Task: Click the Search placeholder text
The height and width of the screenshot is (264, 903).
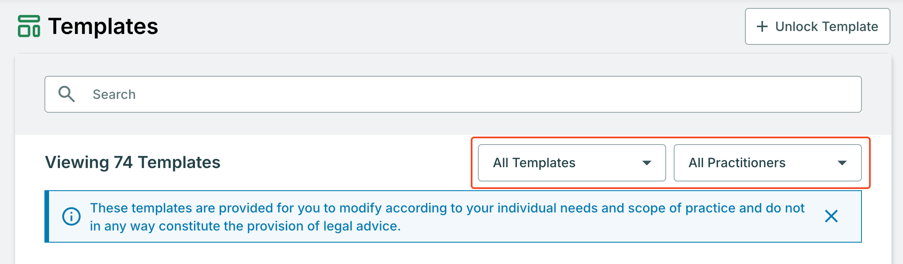Action: tap(114, 95)
